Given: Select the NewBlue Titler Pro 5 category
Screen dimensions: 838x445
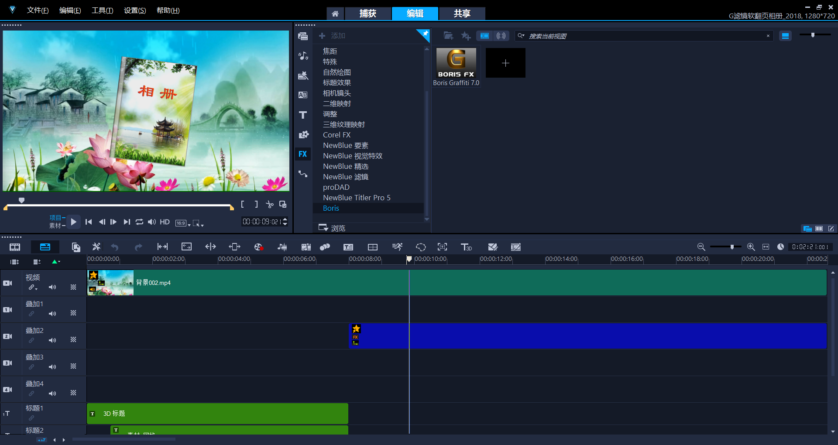Looking at the screenshot, I should 357,198.
